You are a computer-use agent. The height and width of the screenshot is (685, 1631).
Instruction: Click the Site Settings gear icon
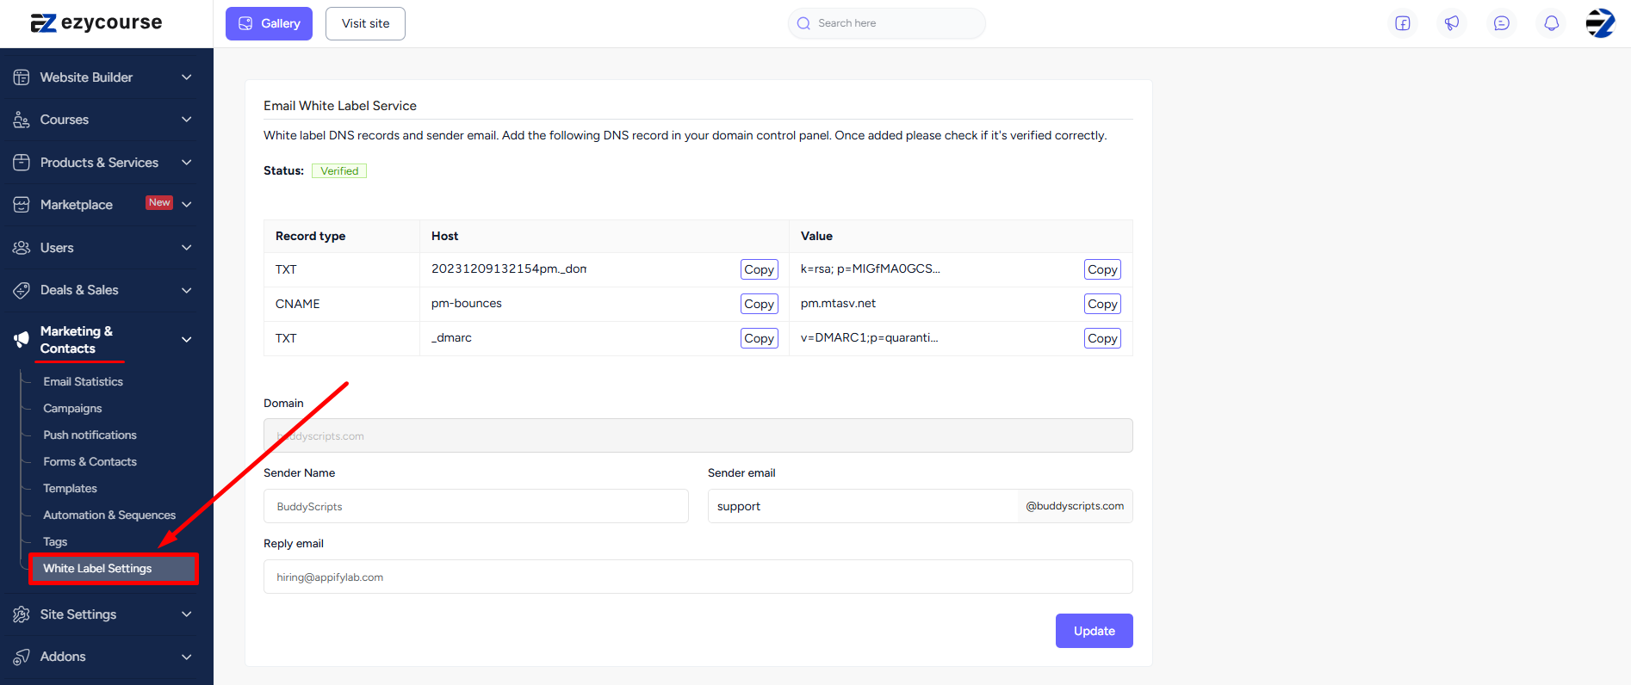22,614
